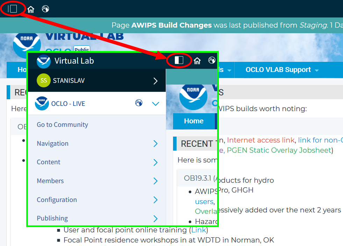This screenshot has width=343, height=246.
Task: Click the filled sidebar toggle icon in inset panel
Action: tap(179, 60)
